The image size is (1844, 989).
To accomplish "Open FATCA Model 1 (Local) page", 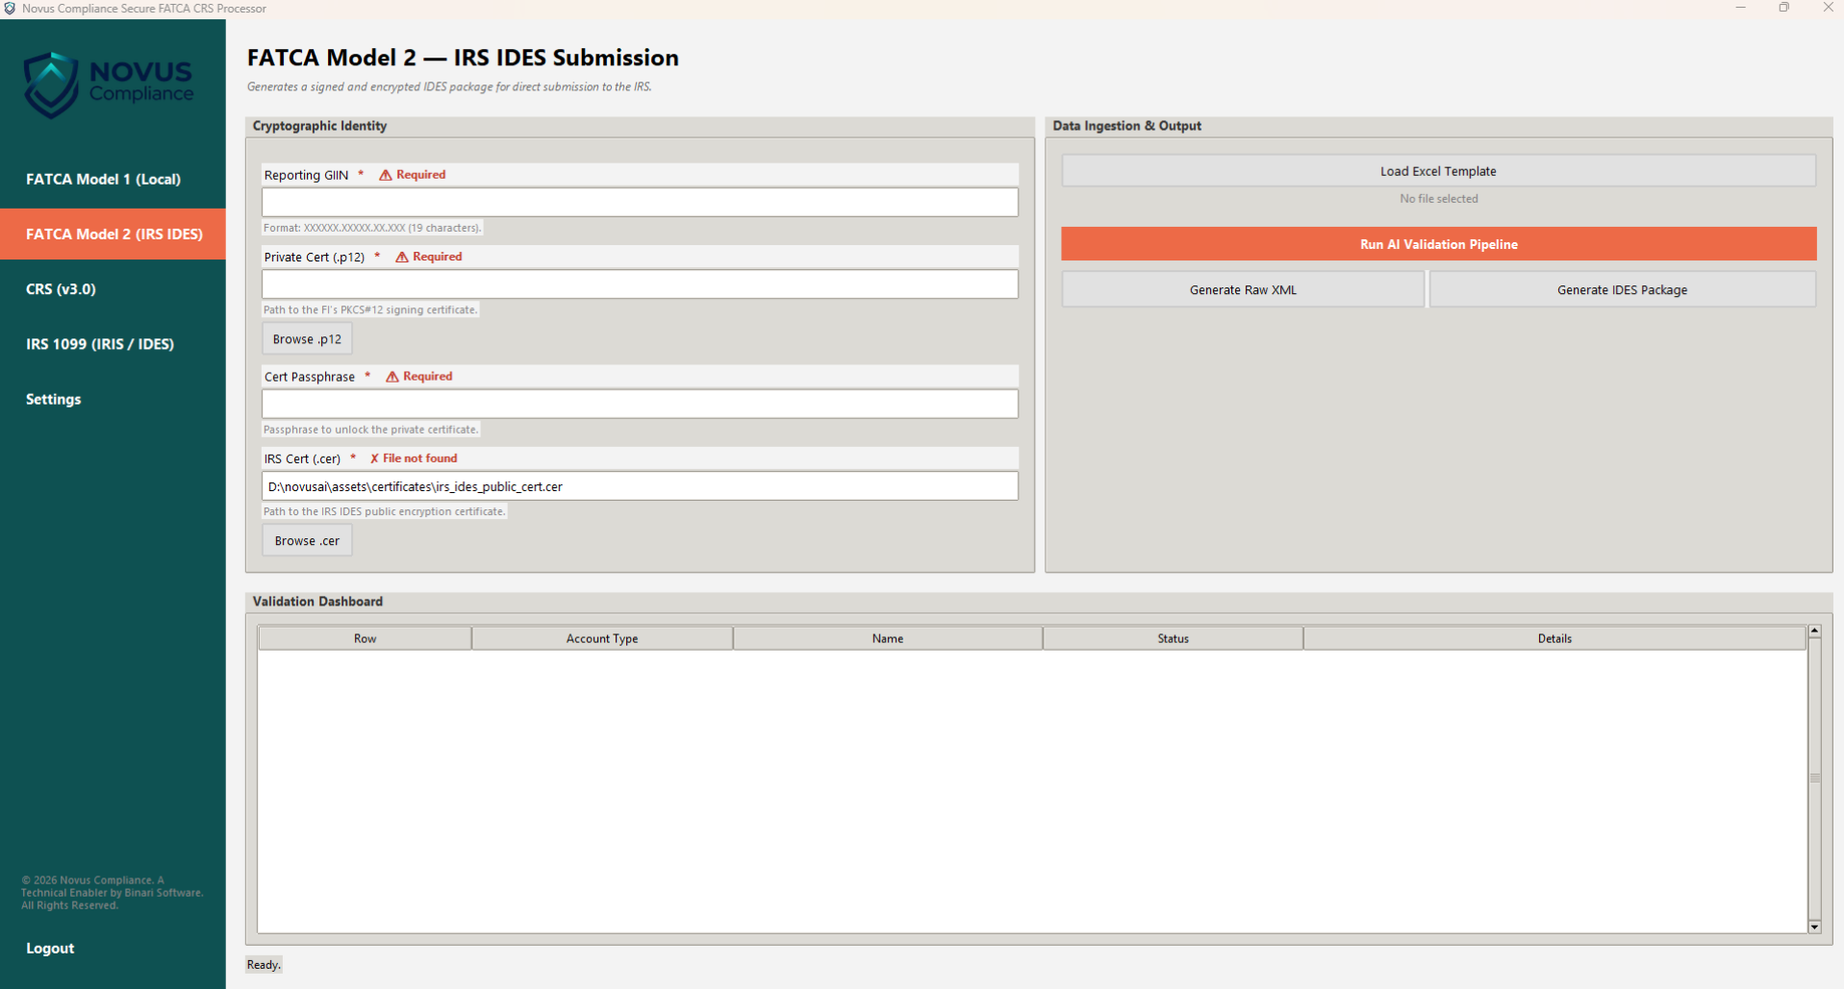I will coord(113,179).
